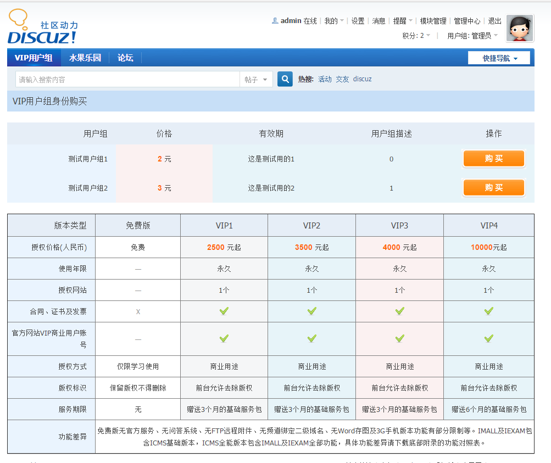Switch to the 水果乐园 tab
Viewport: 551px width, 463px height.
(x=86, y=57)
